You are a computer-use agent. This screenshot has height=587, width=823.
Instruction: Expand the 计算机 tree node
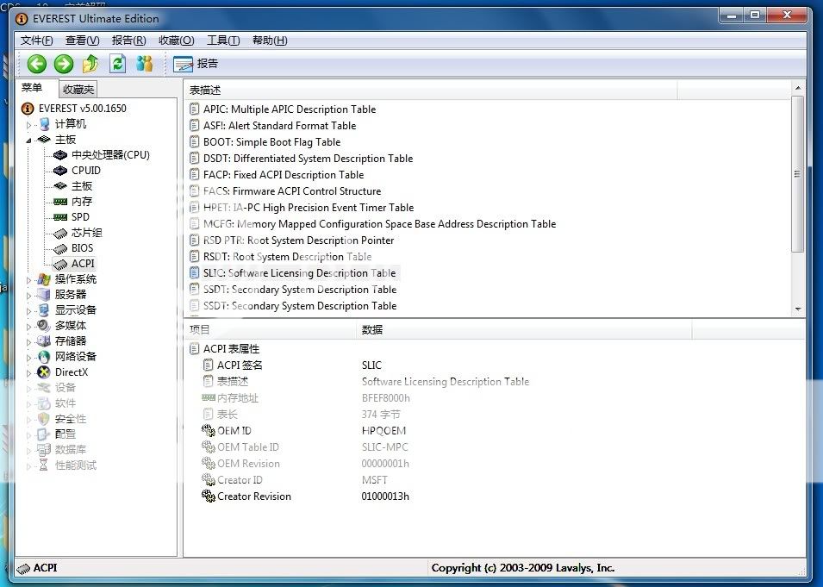28,125
